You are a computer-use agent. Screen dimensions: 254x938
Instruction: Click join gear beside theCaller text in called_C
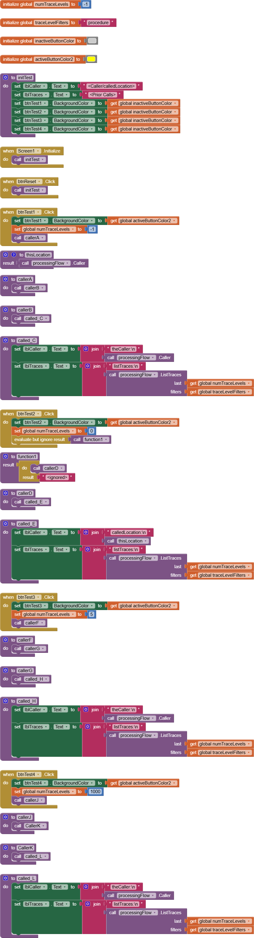(x=86, y=349)
